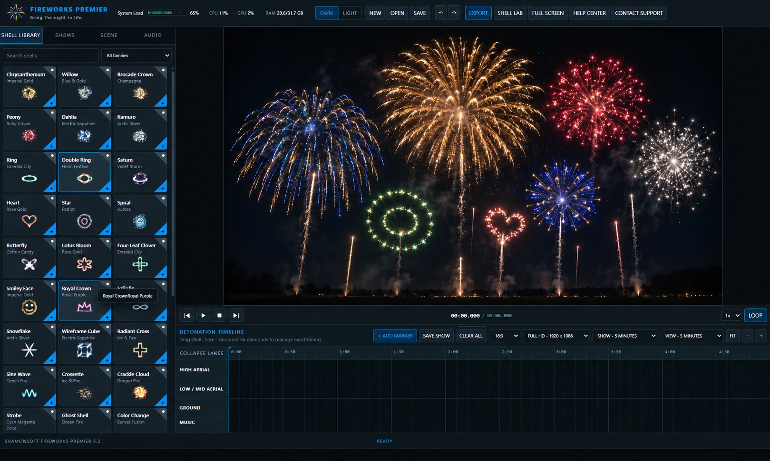The height and width of the screenshot is (461, 770).
Task: Pick the Wireframe Cube shell
Action: (85, 344)
